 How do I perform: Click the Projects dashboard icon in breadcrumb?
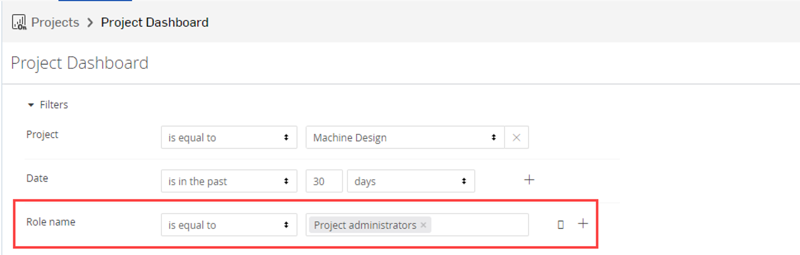point(19,22)
